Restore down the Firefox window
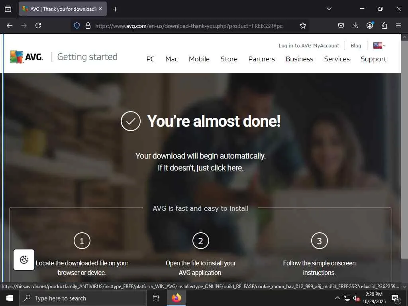 tap(381, 9)
